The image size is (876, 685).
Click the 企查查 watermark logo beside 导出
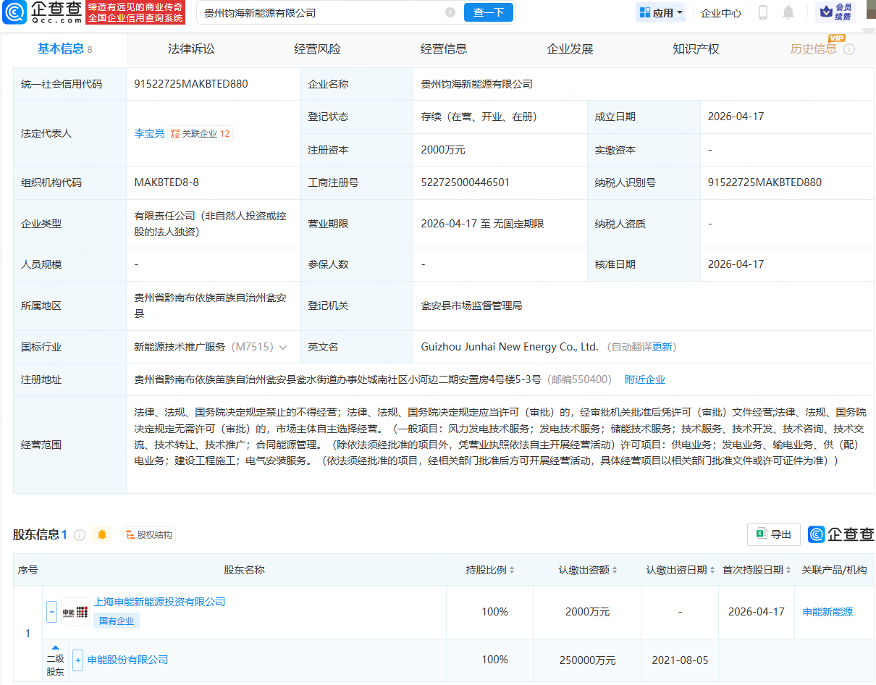pyautogui.click(x=839, y=534)
